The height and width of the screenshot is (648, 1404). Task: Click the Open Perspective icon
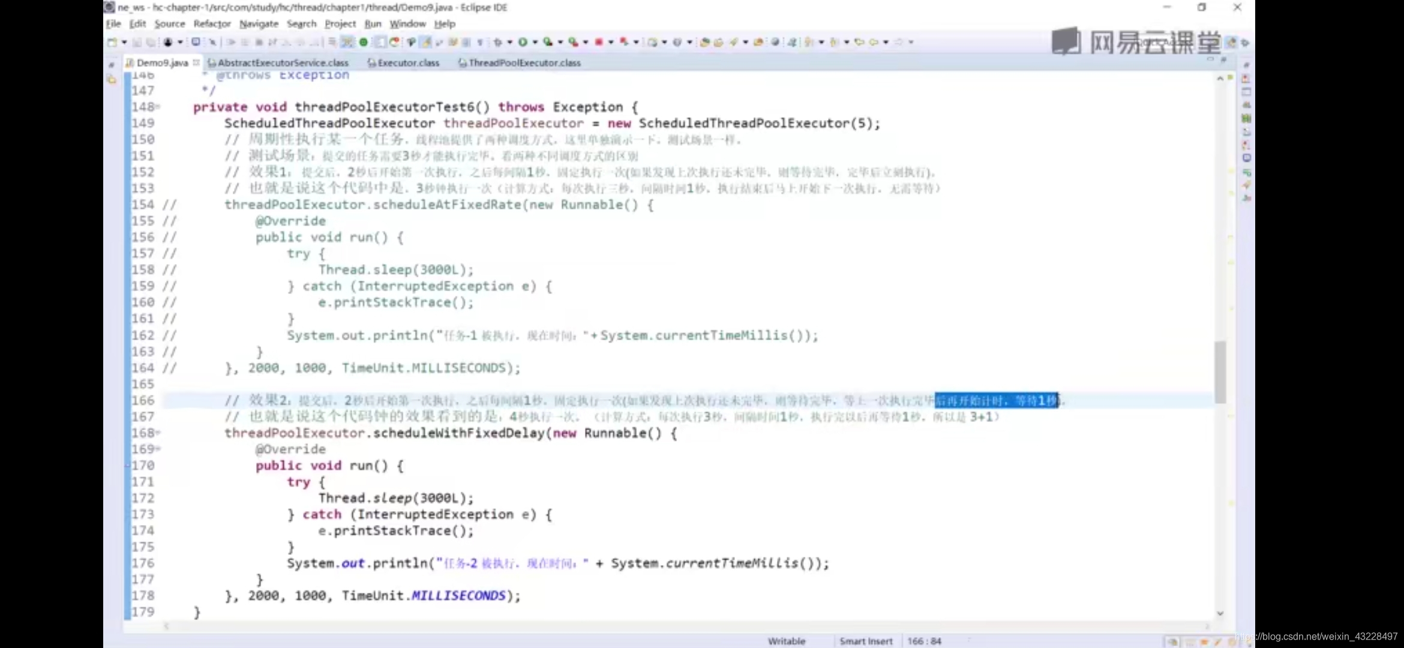(1232, 42)
